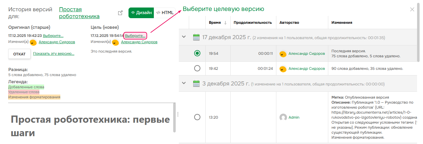This screenshot has width=423, height=144.
Task: Select the 19:54 version radio button
Action: click(x=197, y=54)
